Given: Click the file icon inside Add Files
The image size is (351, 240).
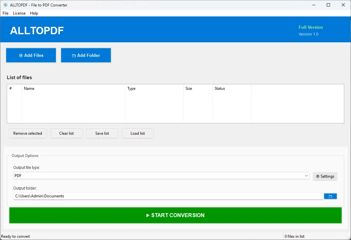Looking at the screenshot, I should pos(22,55).
